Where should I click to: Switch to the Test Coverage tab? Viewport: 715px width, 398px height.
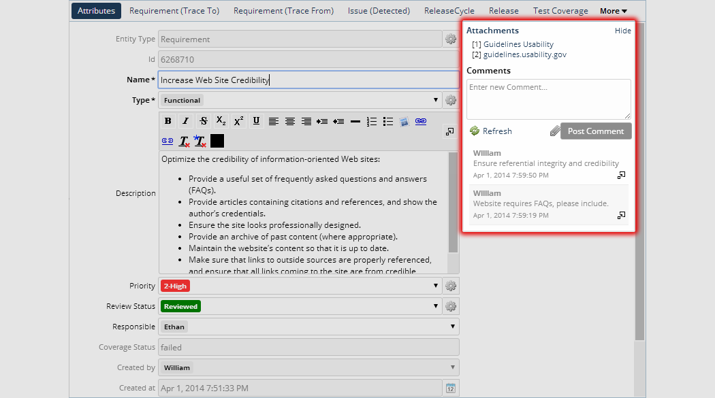pyautogui.click(x=560, y=11)
